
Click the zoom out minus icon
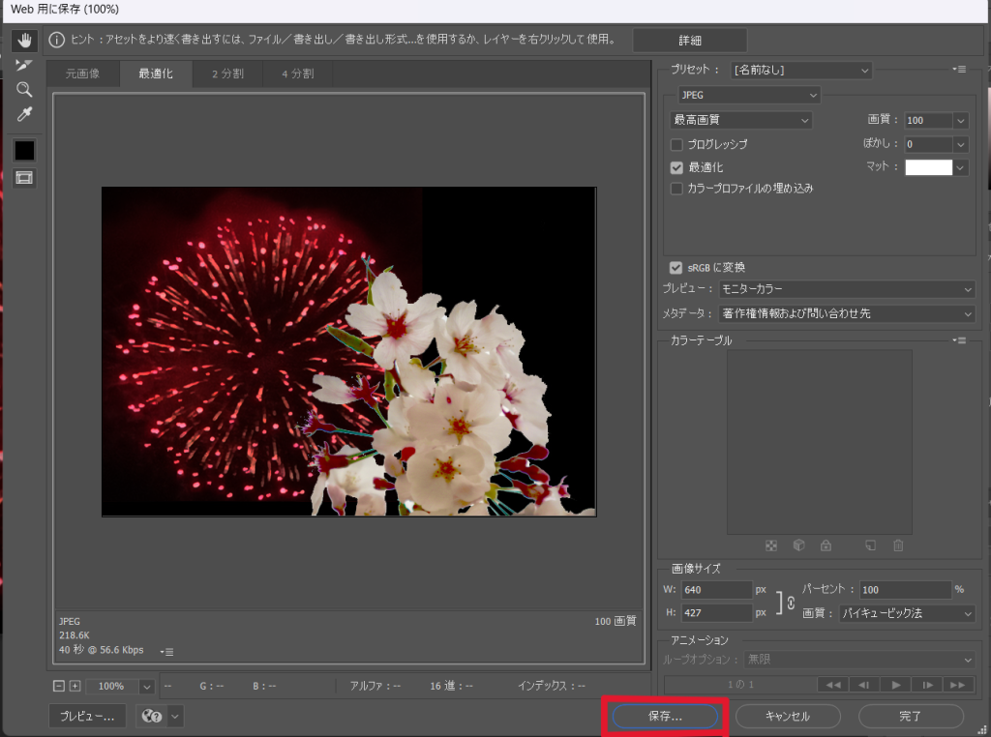point(59,686)
